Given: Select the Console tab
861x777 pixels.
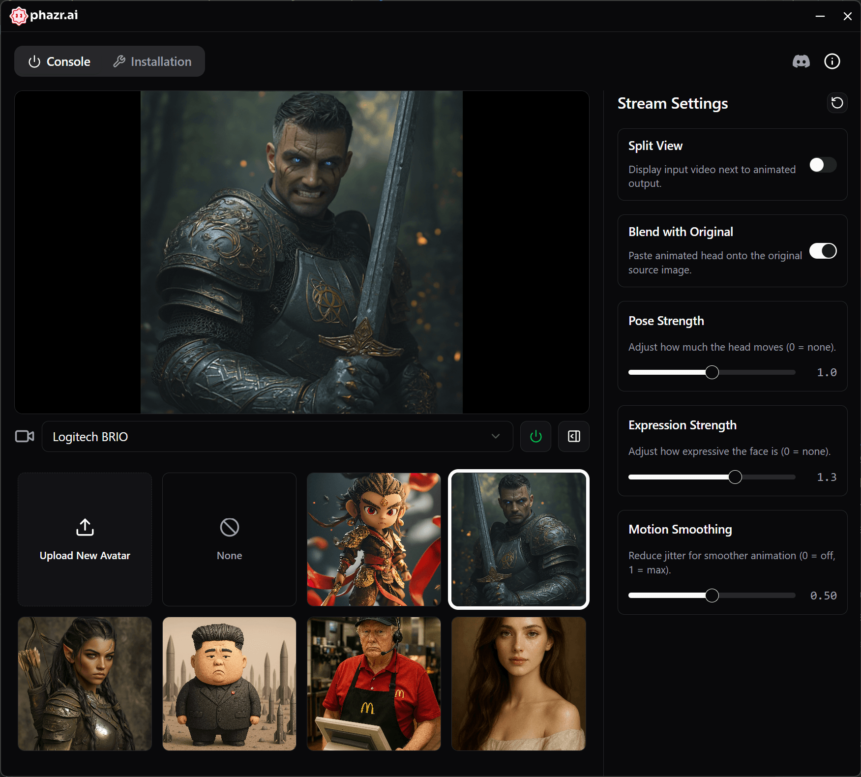Looking at the screenshot, I should point(59,61).
